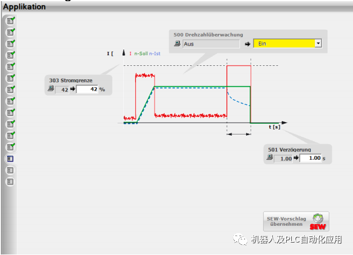The height and width of the screenshot is (255, 353).
Task: Go to wizard step 10 checked icon
Action: point(10,124)
